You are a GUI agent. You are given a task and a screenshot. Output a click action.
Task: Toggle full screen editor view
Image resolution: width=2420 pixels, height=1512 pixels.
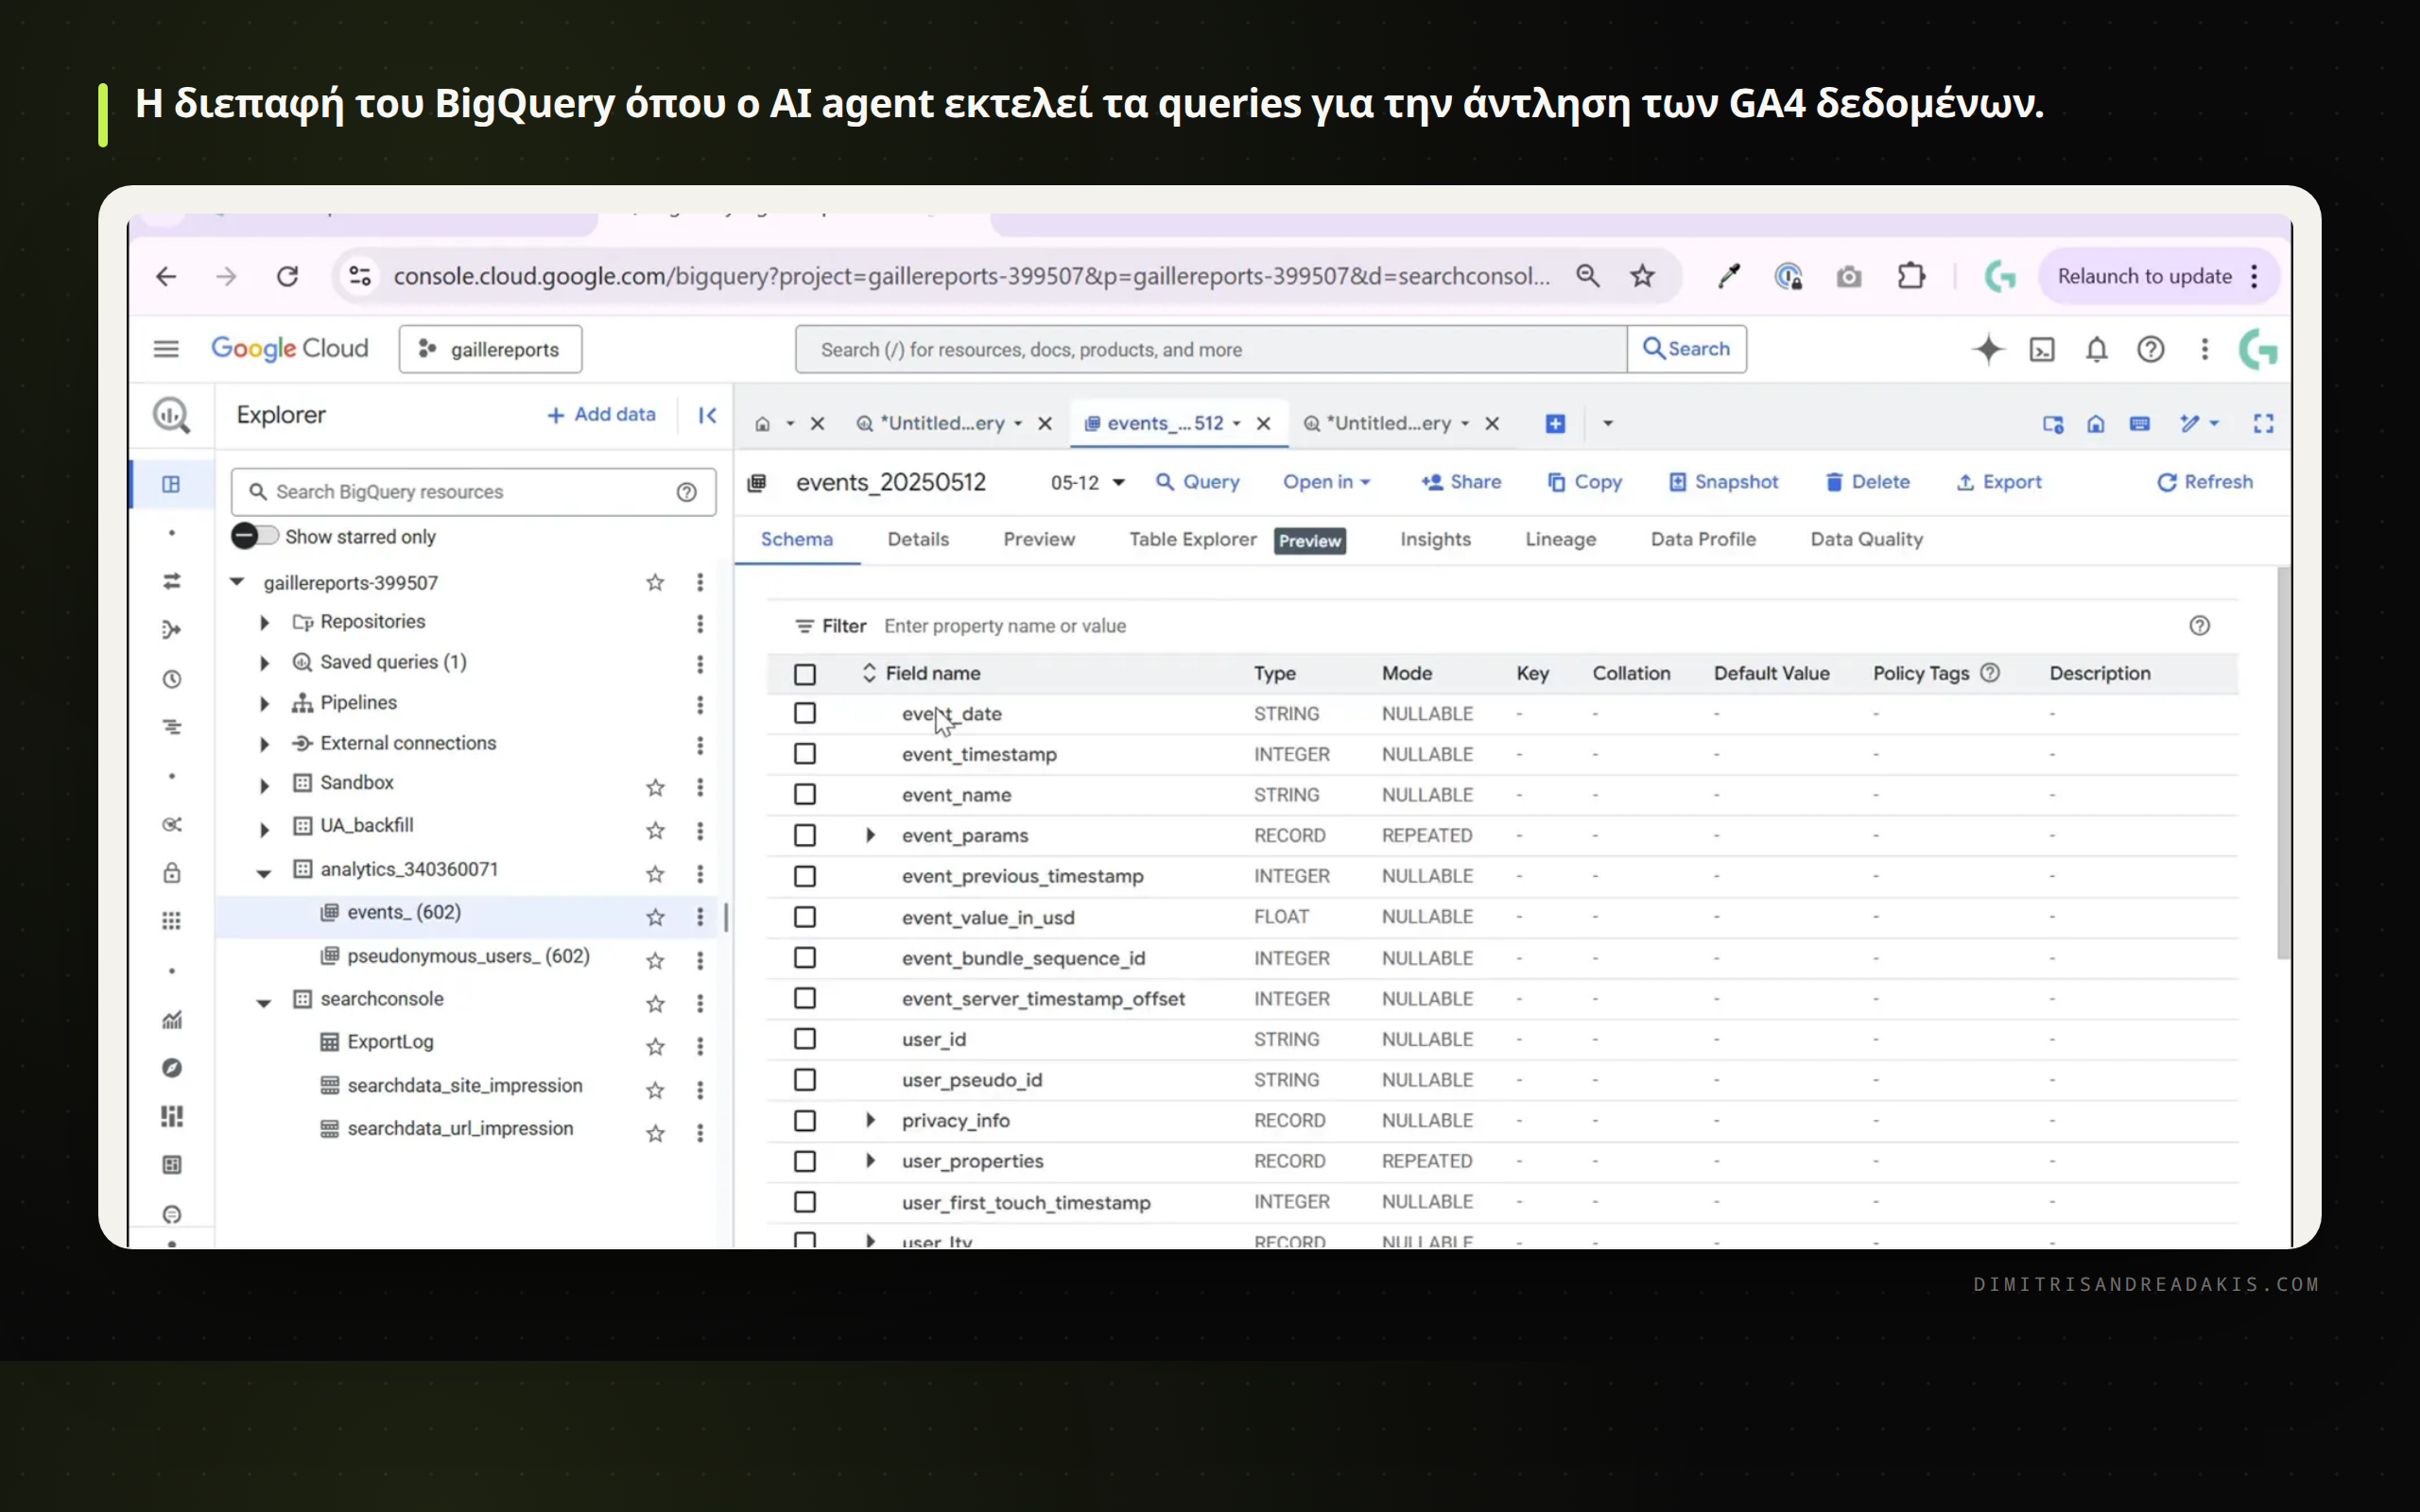2263,424
